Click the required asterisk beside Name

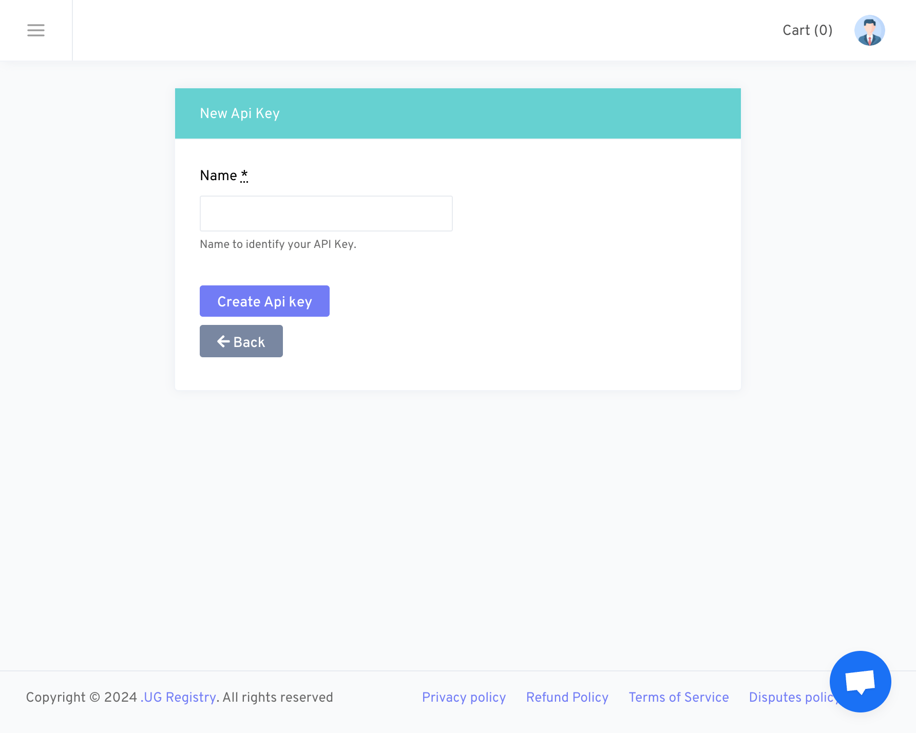click(244, 175)
